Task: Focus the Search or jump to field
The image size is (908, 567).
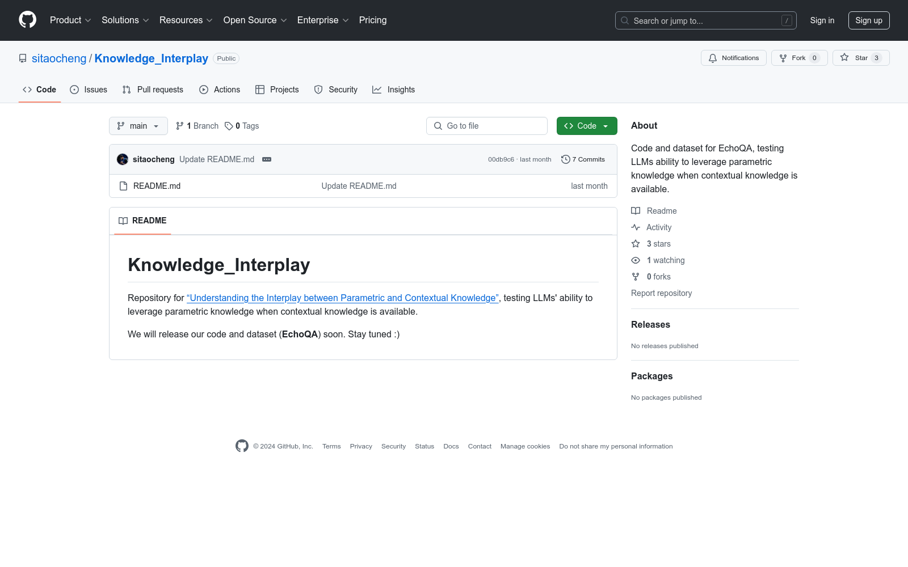Action: 705,20
